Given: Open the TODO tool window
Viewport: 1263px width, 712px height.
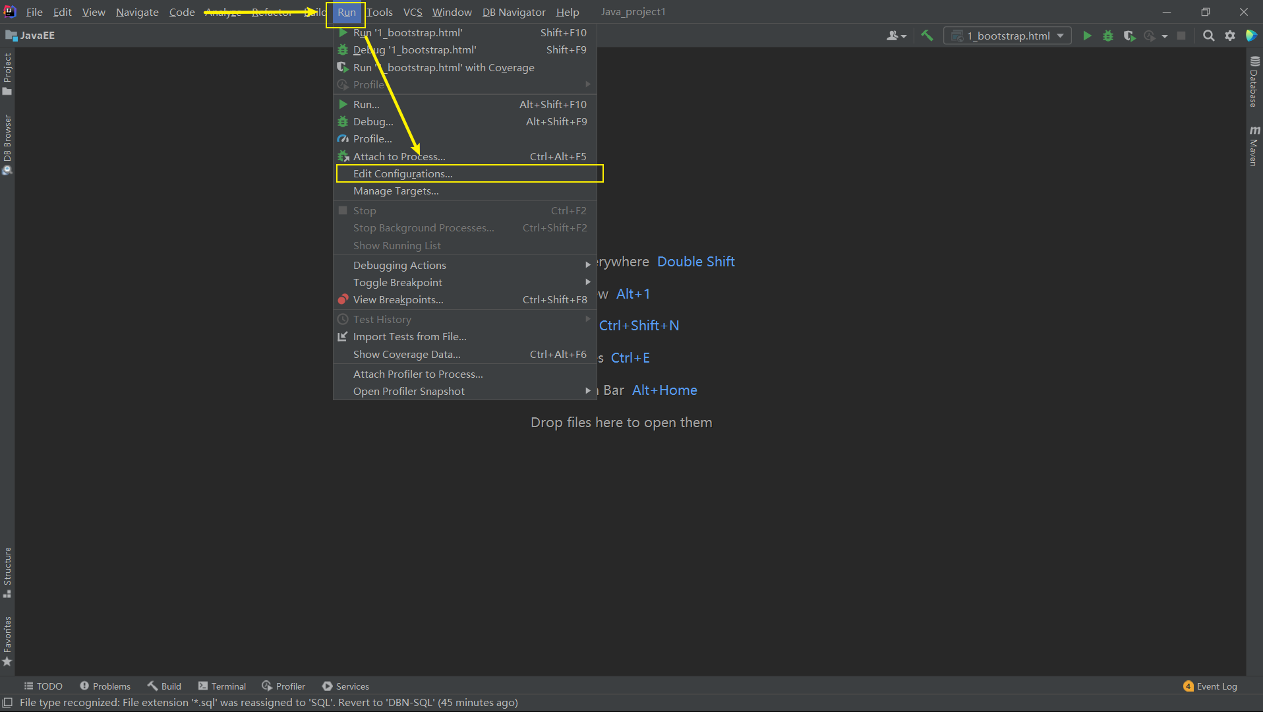Looking at the screenshot, I should point(44,686).
